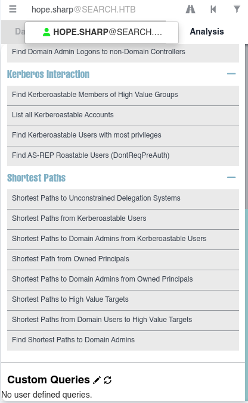Viewport: 248px width, 403px height.
Task: Run Find Shortest Paths to Domain Admins
Action: coord(123,340)
